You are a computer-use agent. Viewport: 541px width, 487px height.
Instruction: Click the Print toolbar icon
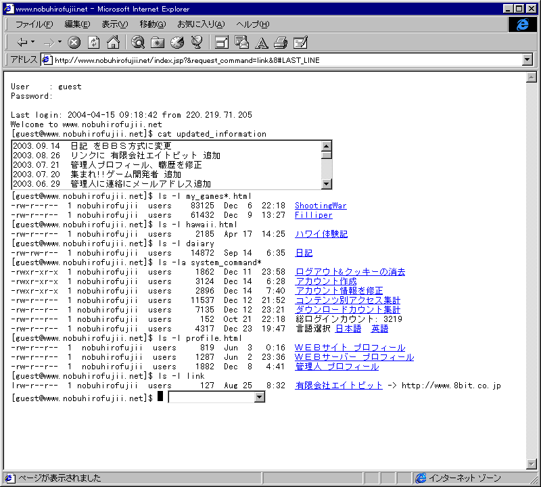tap(281, 43)
